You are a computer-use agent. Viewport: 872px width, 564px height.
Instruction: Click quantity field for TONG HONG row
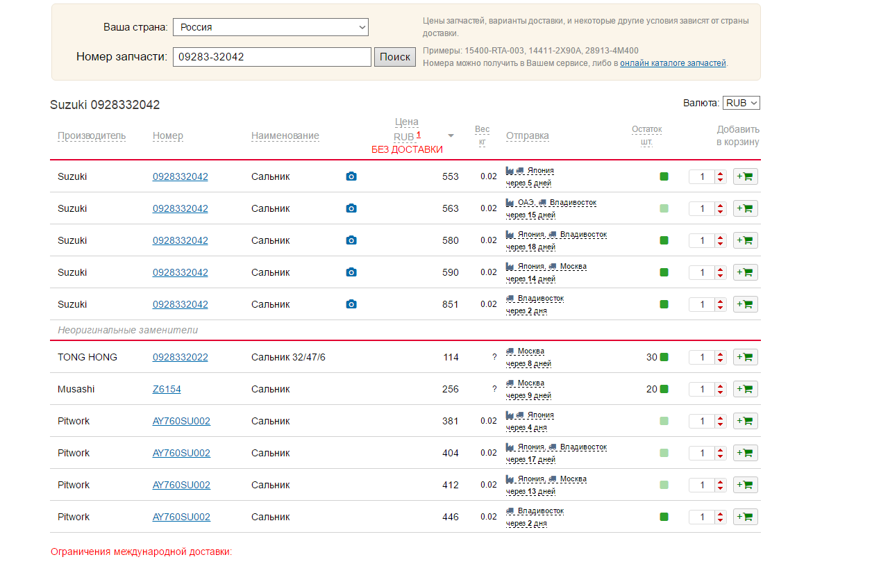pos(702,357)
